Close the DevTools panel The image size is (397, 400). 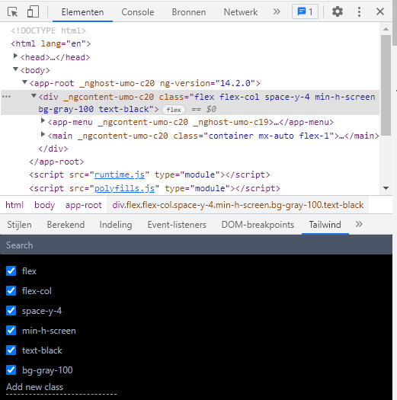[x=380, y=11]
